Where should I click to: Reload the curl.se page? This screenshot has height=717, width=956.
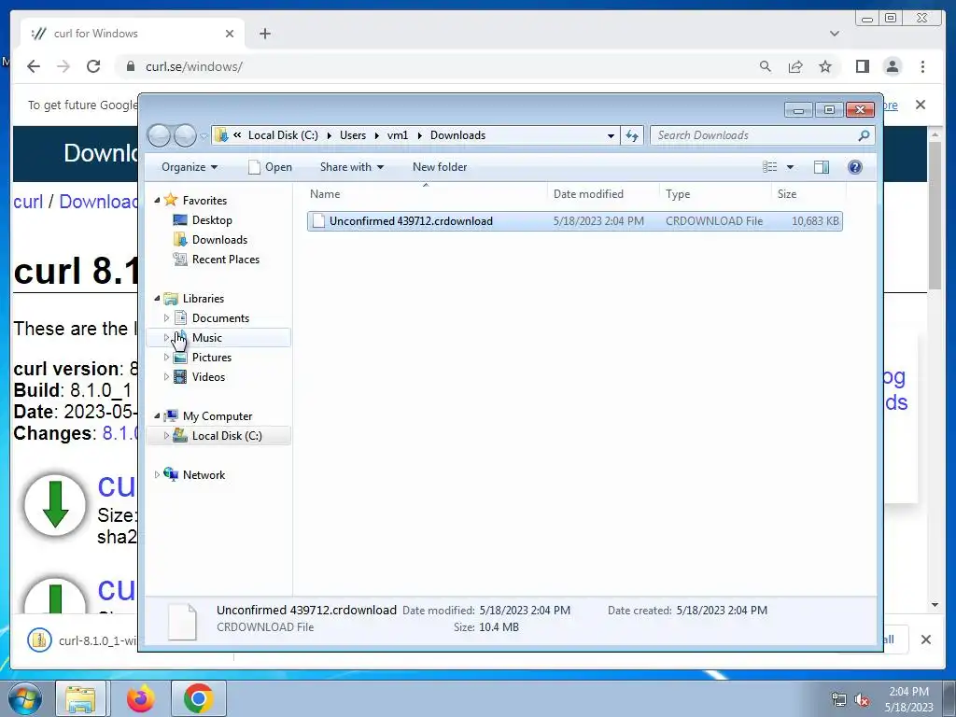pos(93,66)
